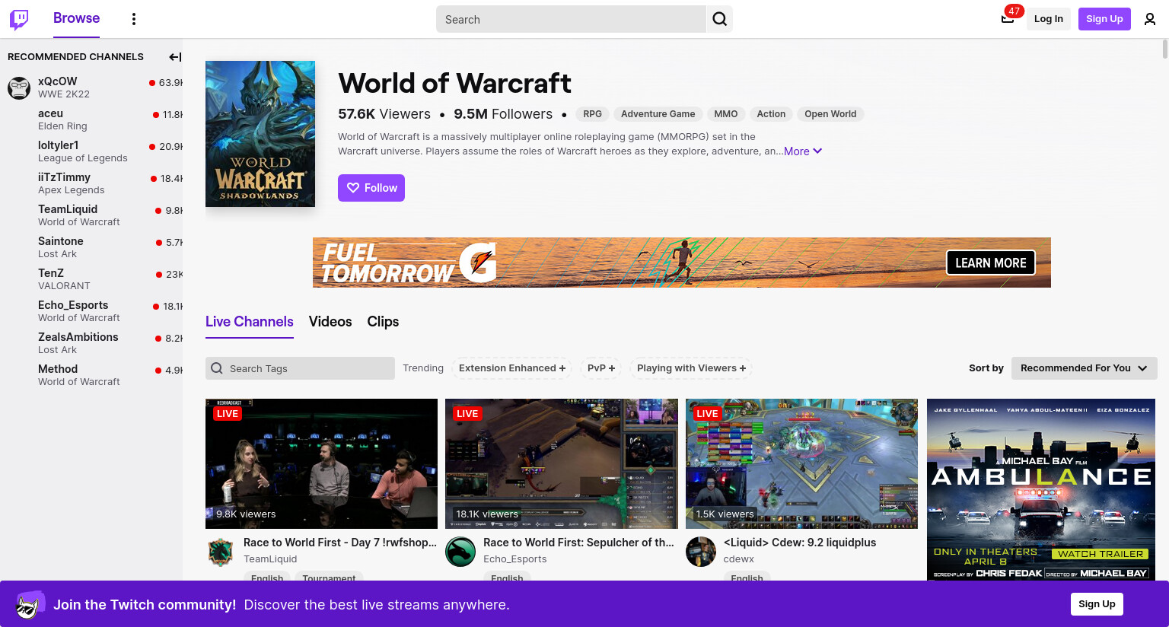Click the top Sign Up button
Viewport: 1169px width, 627px height.
pyautogui.click(x=1104, y=19)
